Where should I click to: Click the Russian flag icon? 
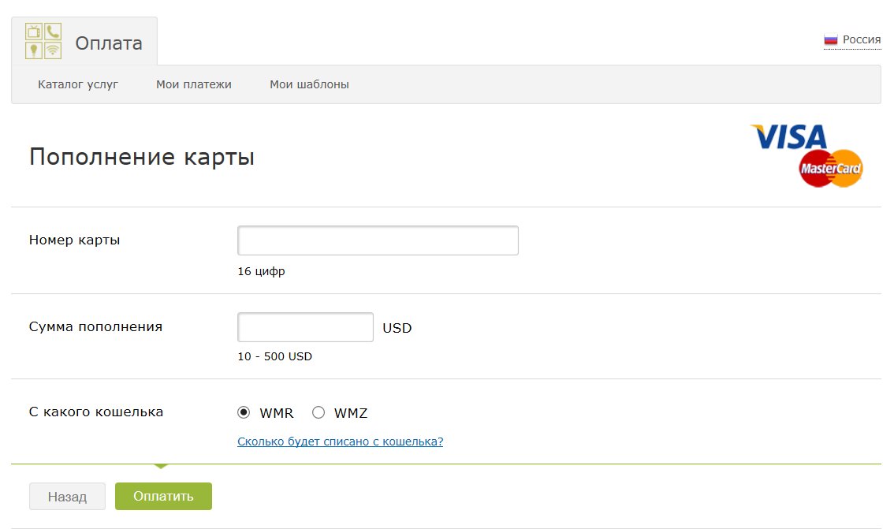tap(831, 40)
